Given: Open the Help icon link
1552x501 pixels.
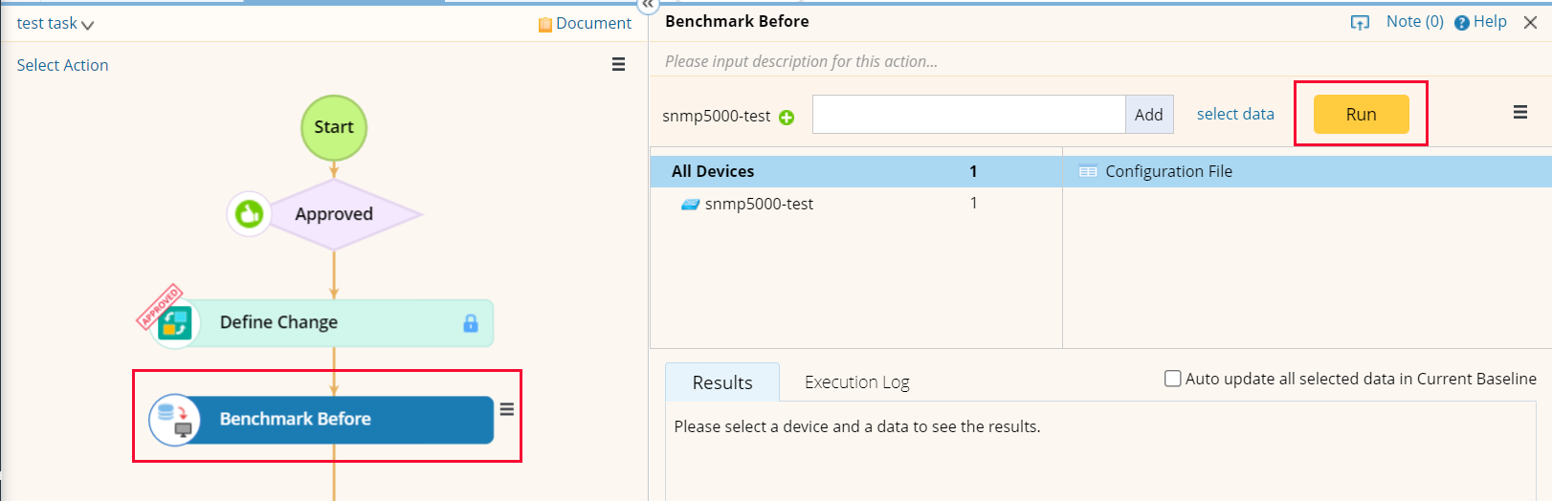Looking at the screenshot, I should coord(1462,23).
